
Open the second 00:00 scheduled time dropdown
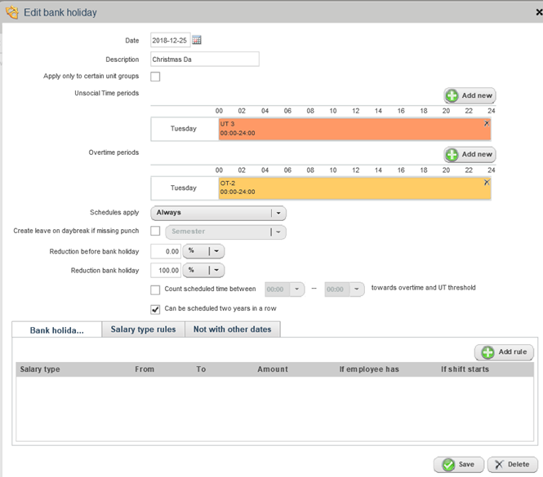coord(345,289)
